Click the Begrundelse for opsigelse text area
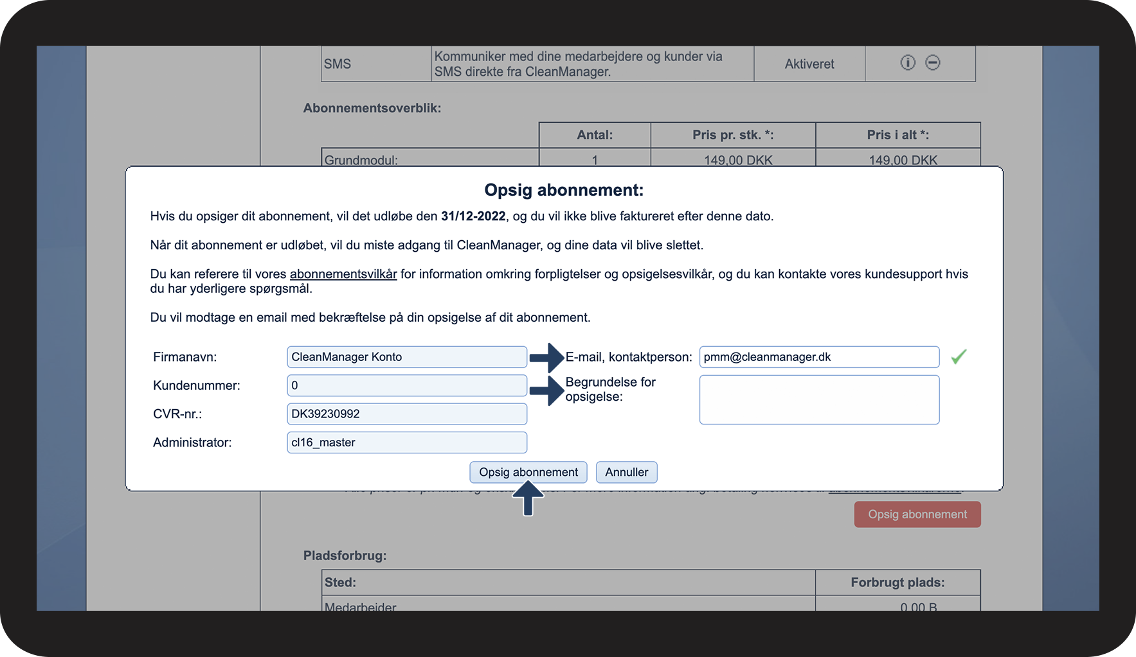 tap(819, 399)
